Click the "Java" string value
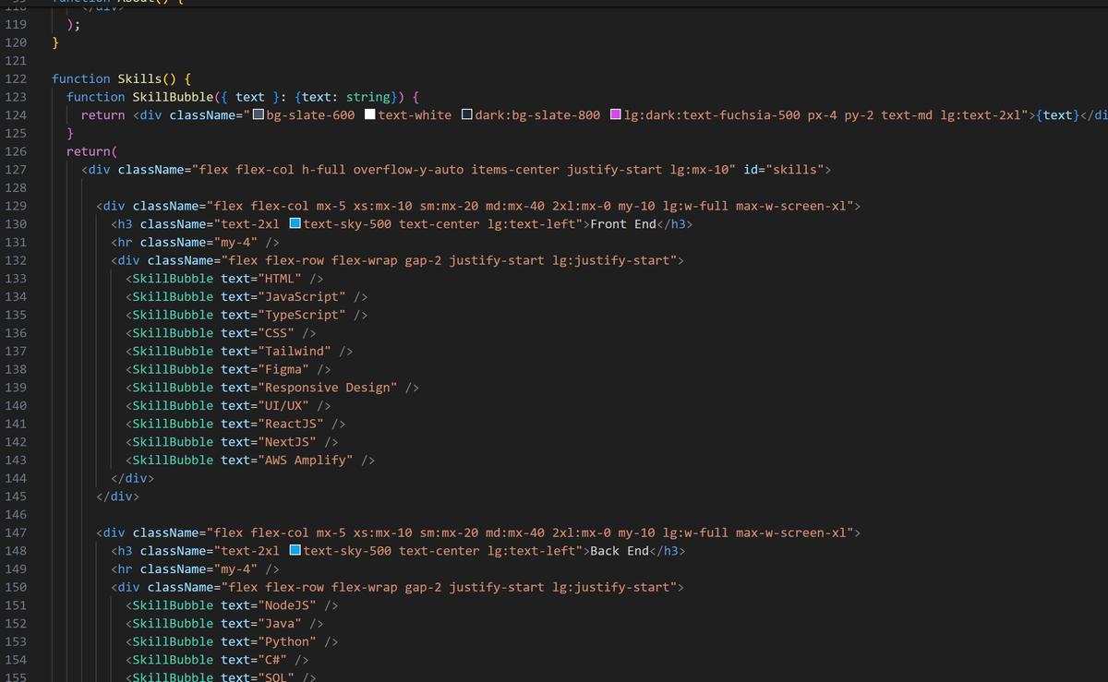The width and height of the screenshot is (1108, 682). (280, 624)
